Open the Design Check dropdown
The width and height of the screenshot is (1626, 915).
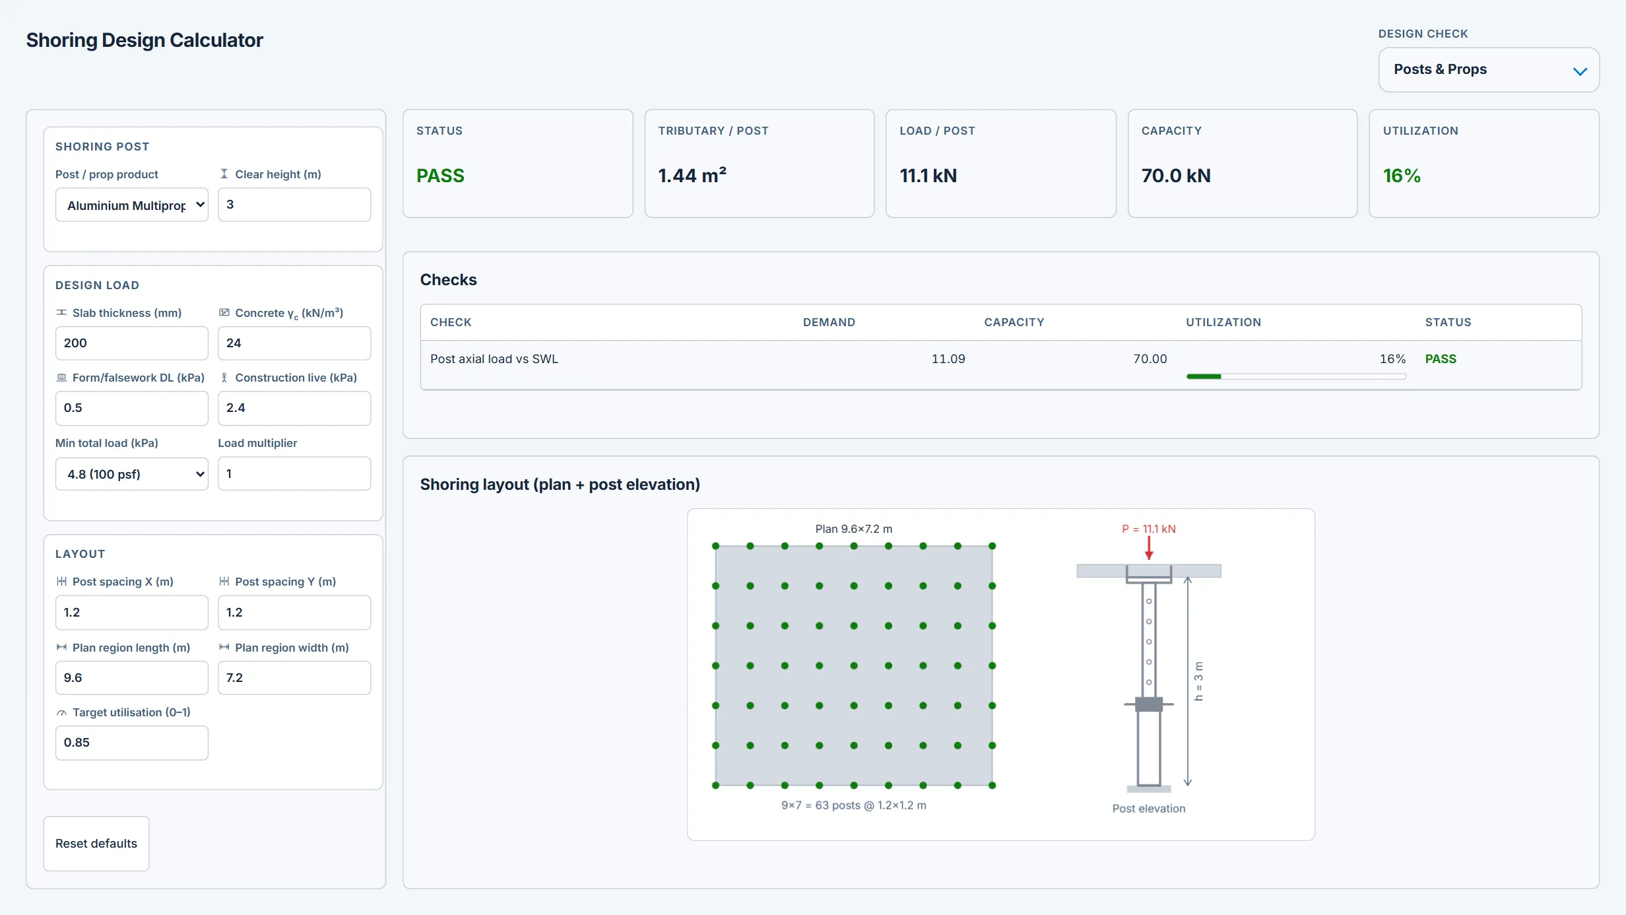(1488, 69)
